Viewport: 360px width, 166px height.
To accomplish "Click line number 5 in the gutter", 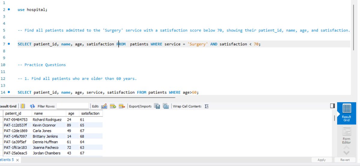I will click(4, 30).
